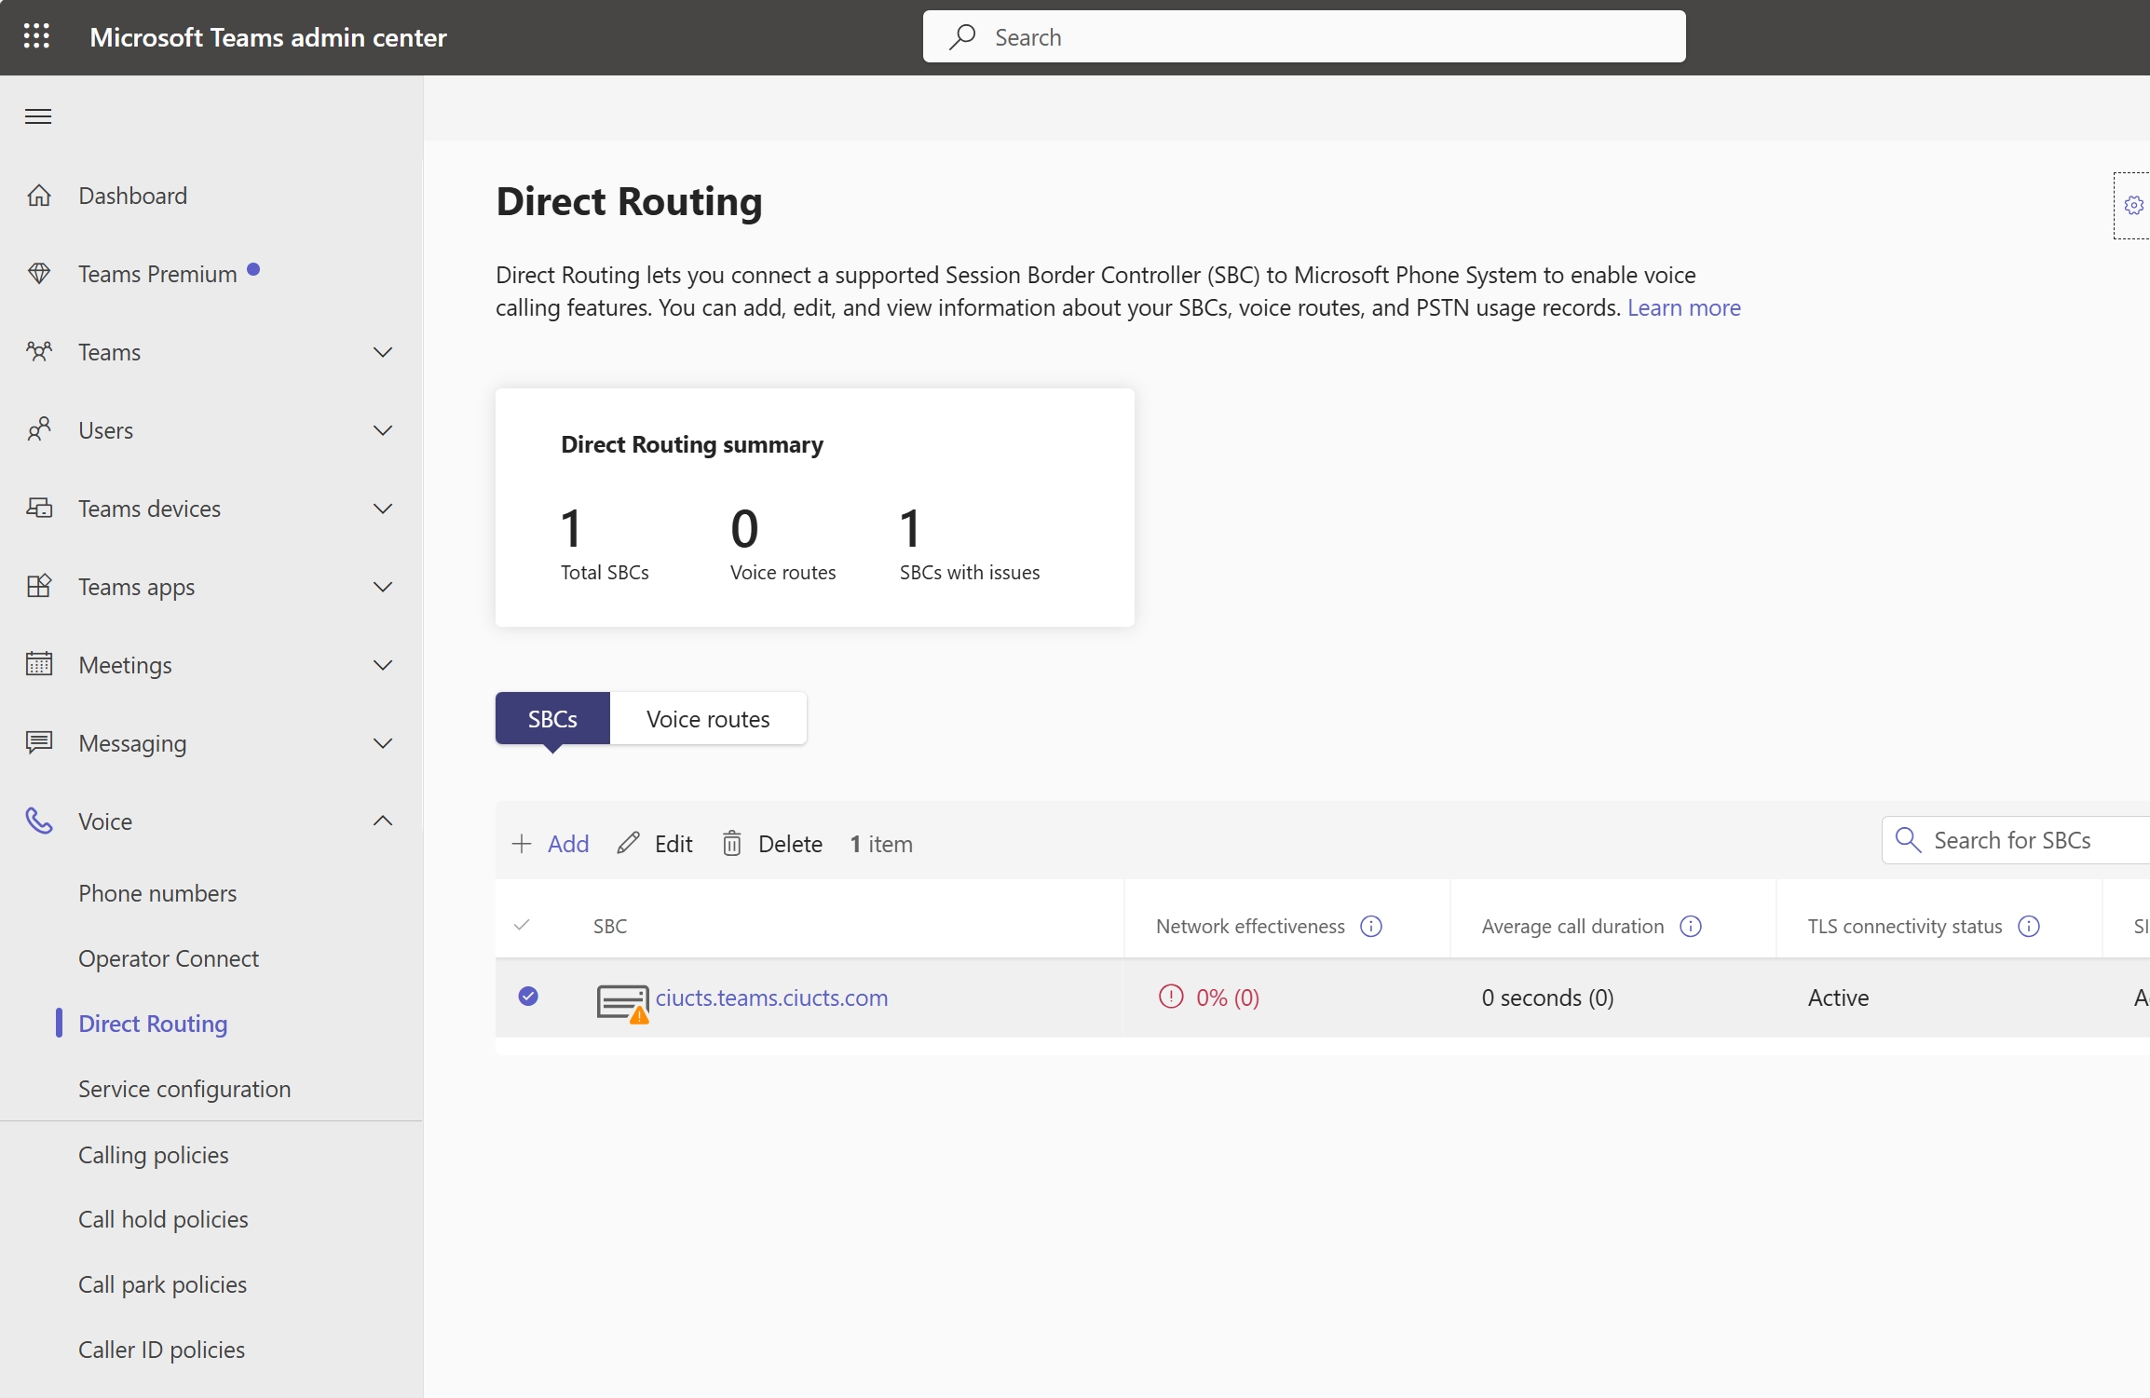Screen dimensions: 2150x1398
Task: Click the magnifier icon in top Search box
Action: tap(962, 37)
